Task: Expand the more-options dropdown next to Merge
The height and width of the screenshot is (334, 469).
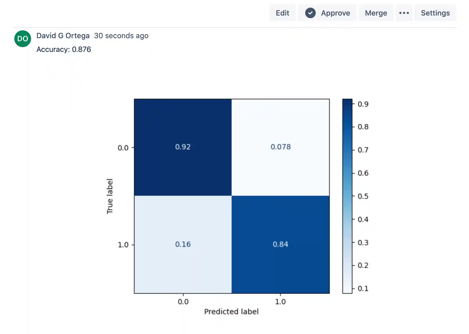Action: 404,13
